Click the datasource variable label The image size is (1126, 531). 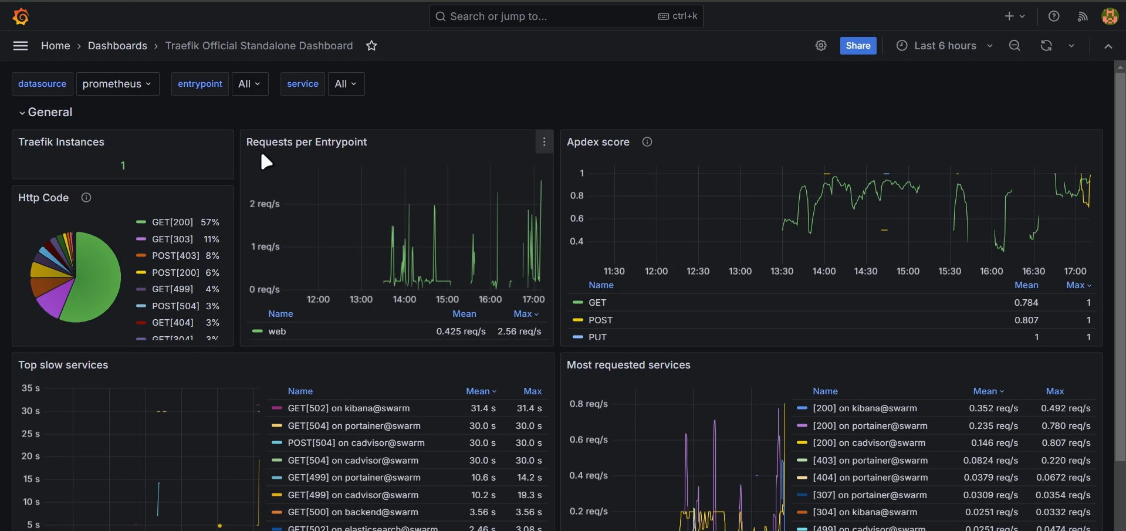pyautogui.click(x=42, y=84)
